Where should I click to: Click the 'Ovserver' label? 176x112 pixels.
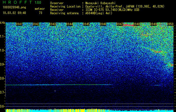point(57,3)
